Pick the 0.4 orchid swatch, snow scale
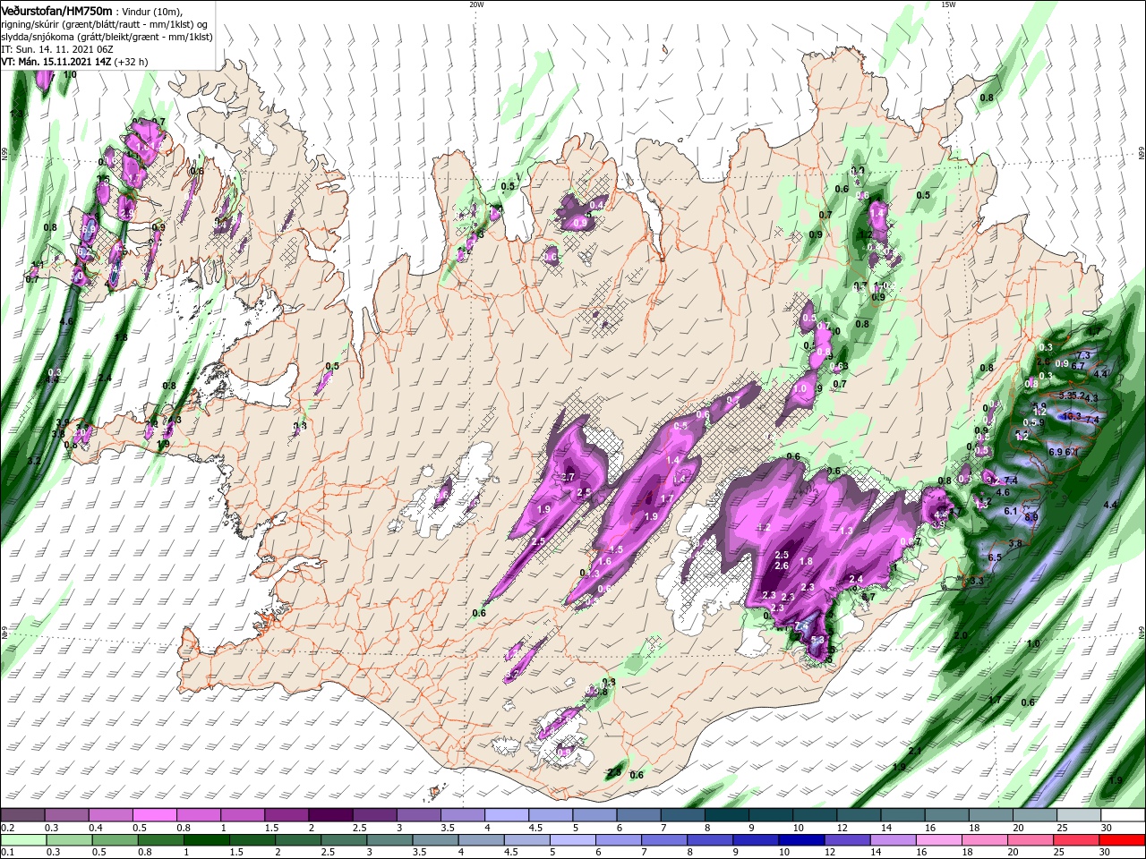Viewport: 1146px width, 859px height. [x=110, y=814]
